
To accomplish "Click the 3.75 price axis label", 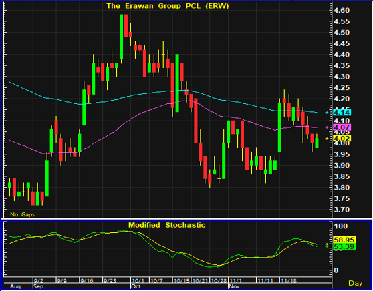I will coord(342,198).
